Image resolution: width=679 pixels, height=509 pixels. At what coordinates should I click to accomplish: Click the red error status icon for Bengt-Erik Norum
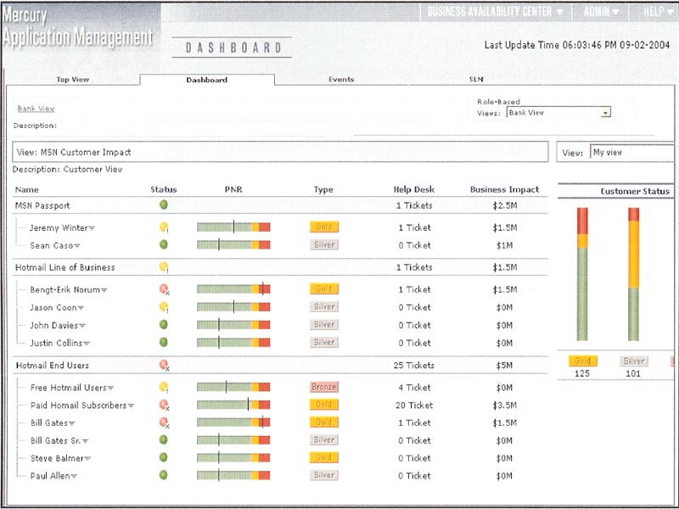point(164,289)
